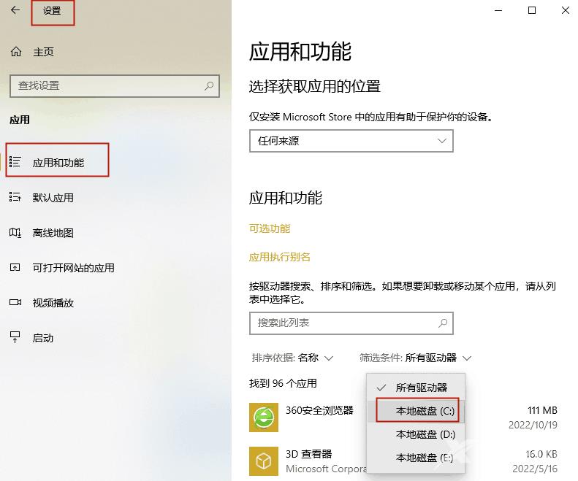
Task: Select the 启动 startup icon
Action: [15, 337]
